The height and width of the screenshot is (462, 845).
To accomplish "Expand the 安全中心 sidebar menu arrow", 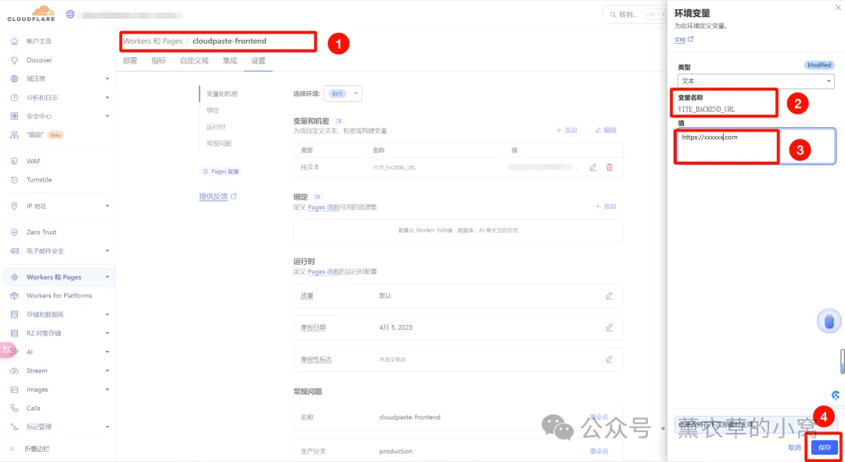I will tap(107, 116).
